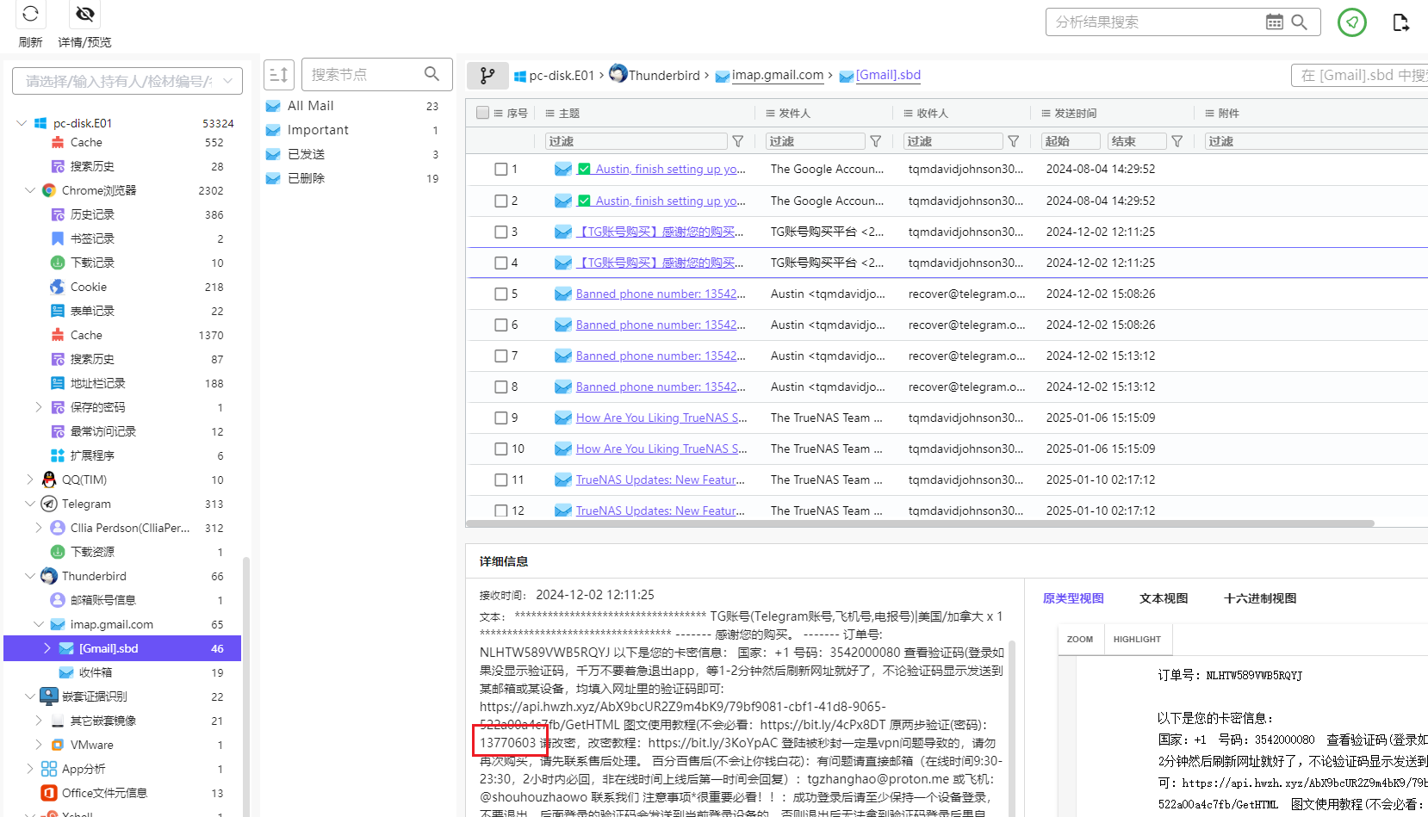The image size is (1428, 817).
Task: Open the calendar icon in the analysis search box
Action: (1275, 22)
